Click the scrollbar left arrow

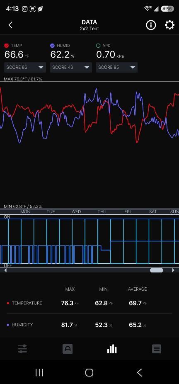tap(5, 270)
